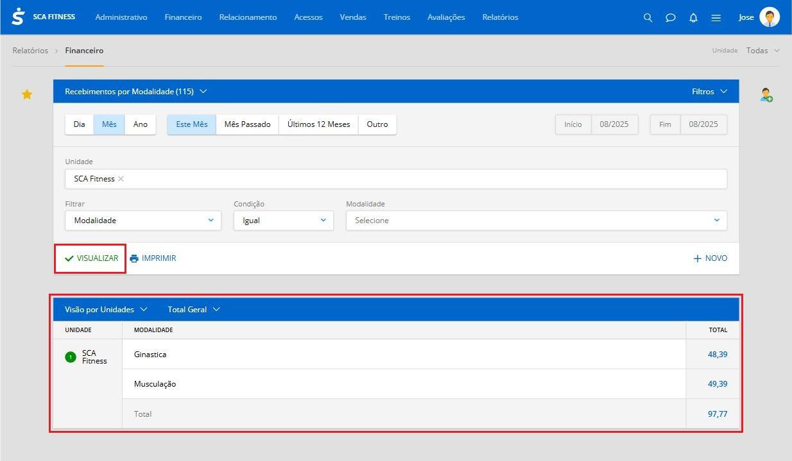
Task: Click the UNIDADE column header
Action: pyautogui.click(x=78, y=330)
